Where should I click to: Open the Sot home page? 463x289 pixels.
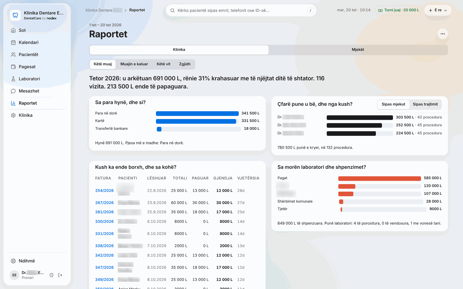coord(37,30)
